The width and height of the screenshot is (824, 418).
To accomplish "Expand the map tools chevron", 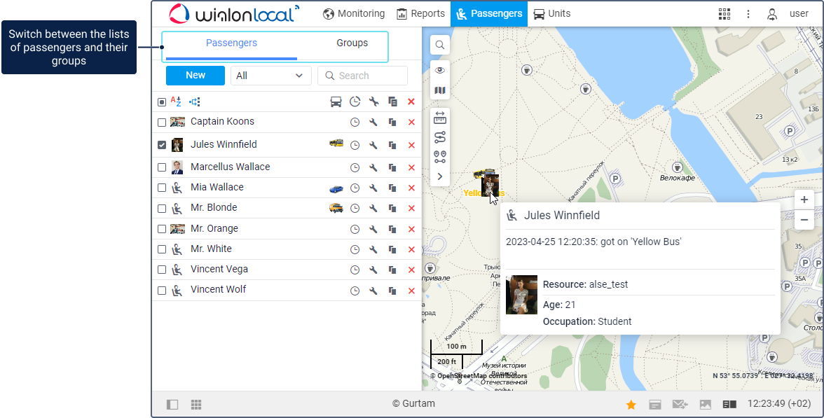I will [x=440, y=176].
